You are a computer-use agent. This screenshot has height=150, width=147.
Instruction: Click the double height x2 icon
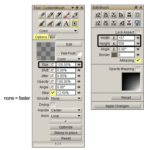click(114, 15)
